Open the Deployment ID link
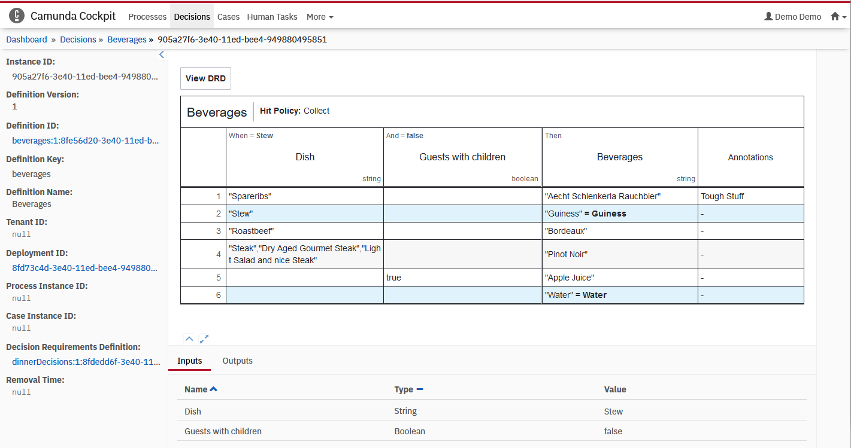 [85, 268]
